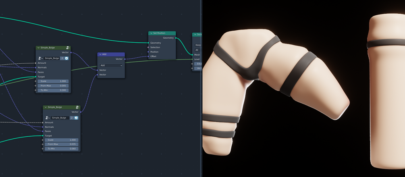The width and height of the screenshot is (405, 177).
Task: Collapse the Simple_Bulge node with From Max 0.005
Action: 39,48
